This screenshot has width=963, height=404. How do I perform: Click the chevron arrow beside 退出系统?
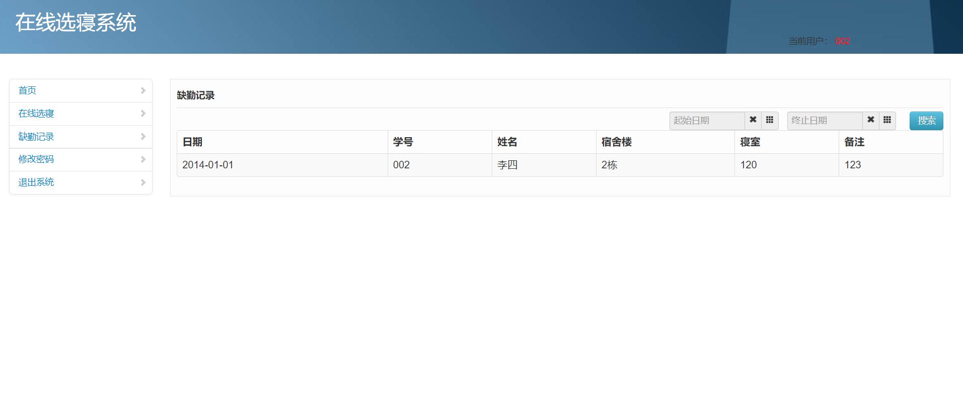[x=143, y=182]
